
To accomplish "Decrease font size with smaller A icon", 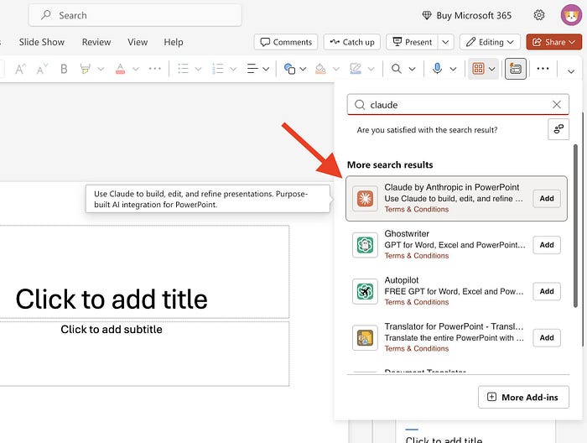I will coord(42,69).
